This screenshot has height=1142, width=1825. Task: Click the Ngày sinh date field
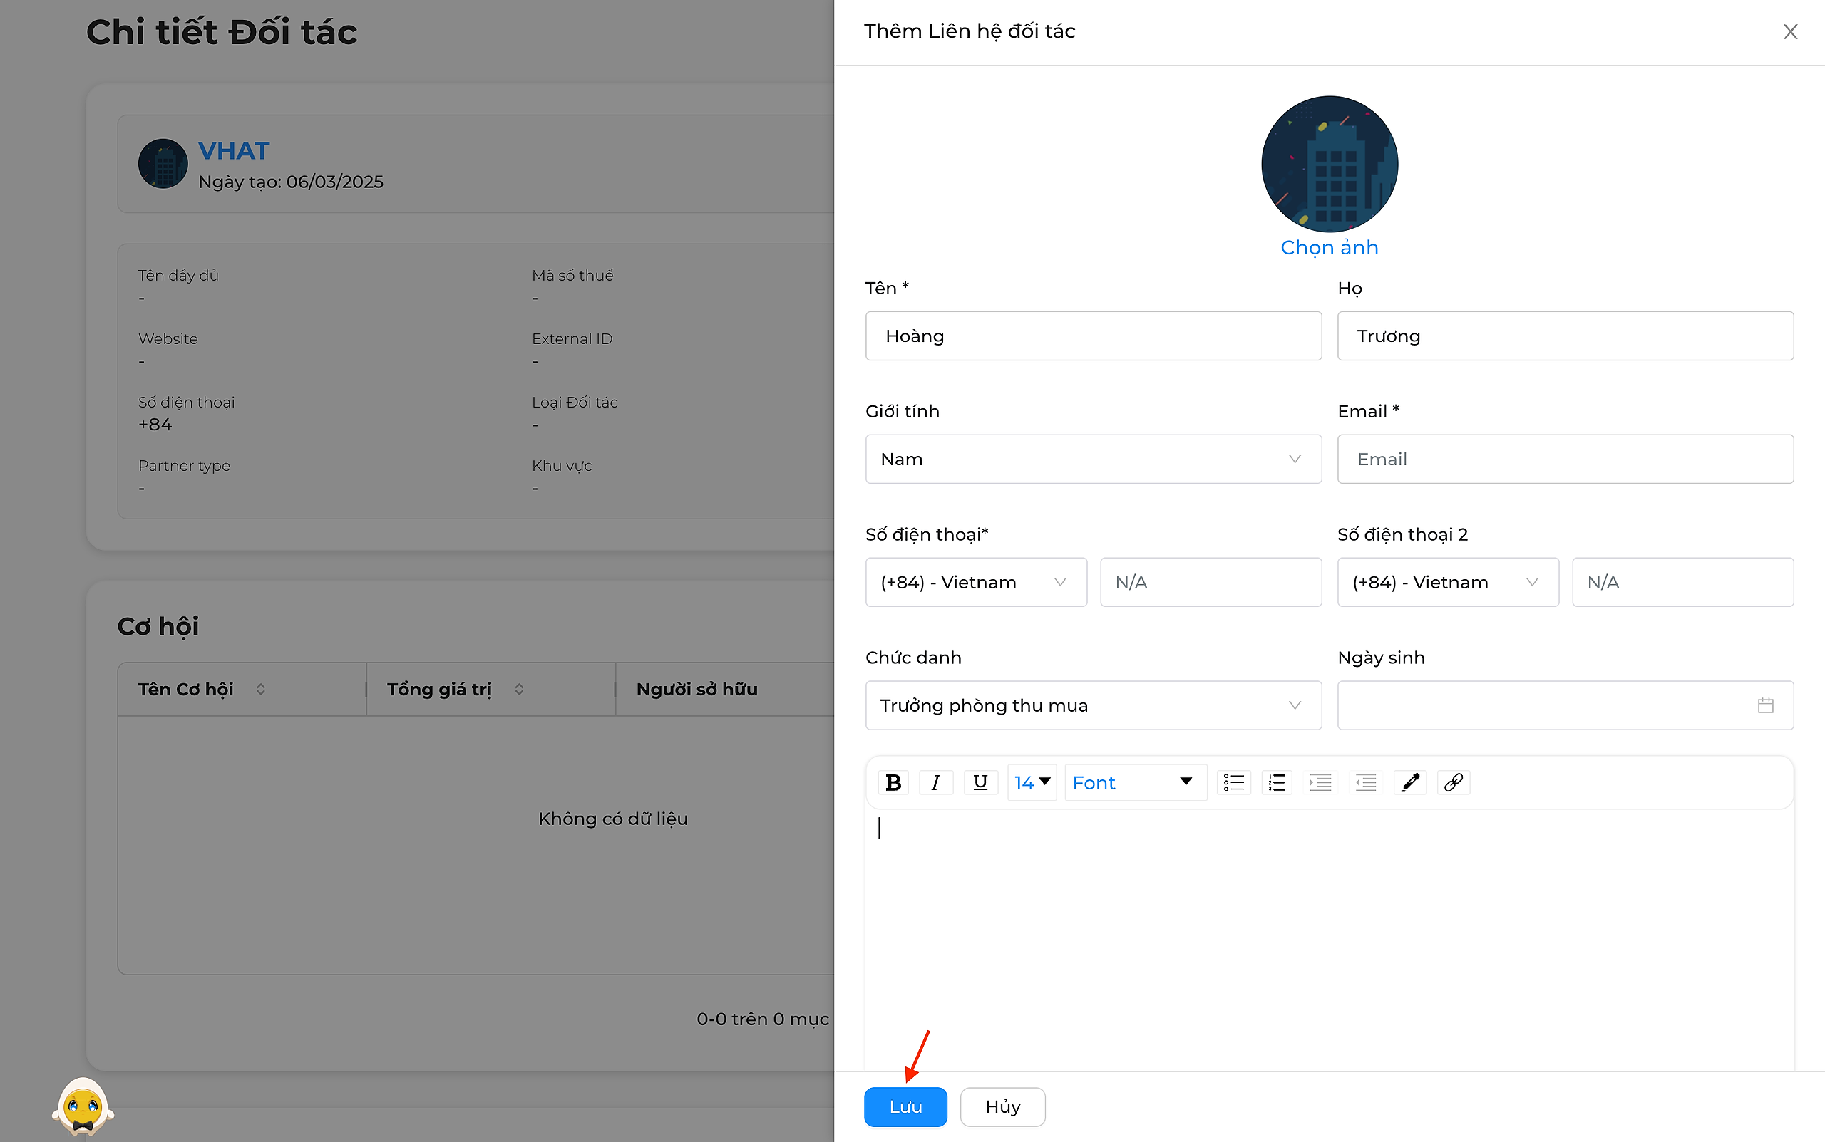coord(1565,705)
